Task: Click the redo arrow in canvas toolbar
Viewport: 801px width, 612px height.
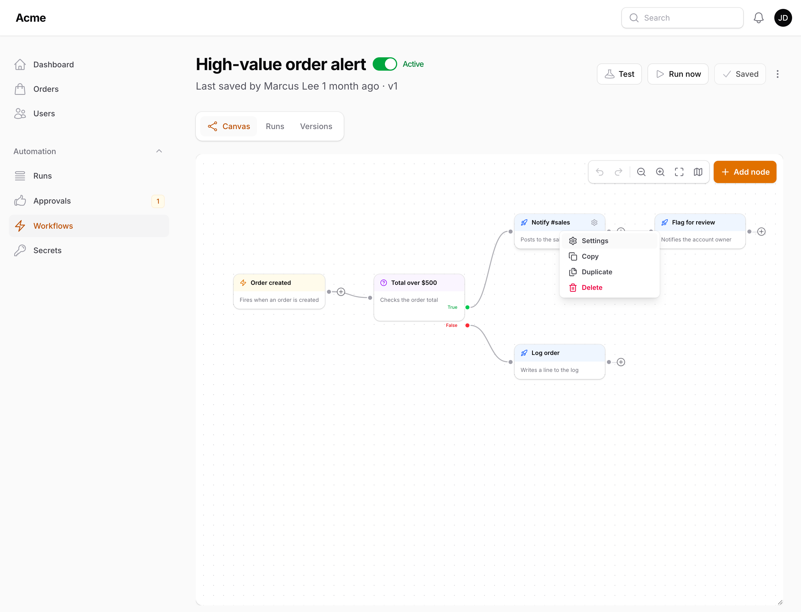Action: (x=619, y=172)
